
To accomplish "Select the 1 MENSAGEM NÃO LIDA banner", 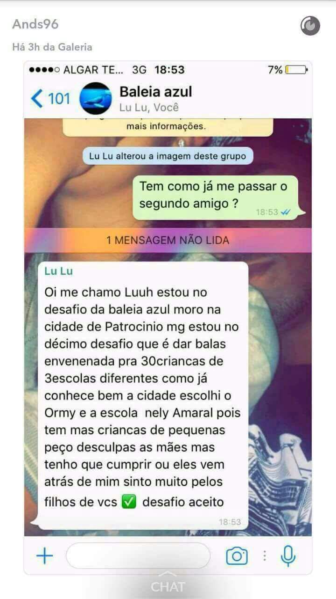I will coord(168,241).
